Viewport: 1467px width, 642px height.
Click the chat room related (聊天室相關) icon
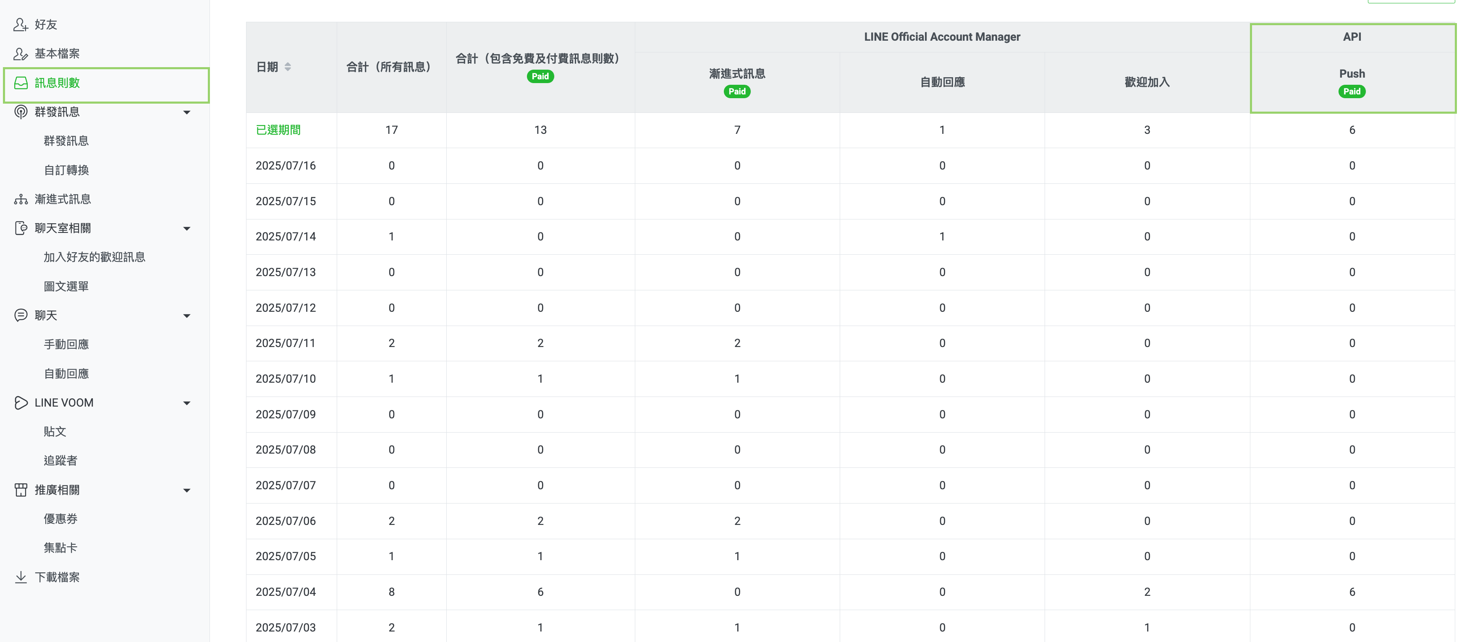click(21, 228)
